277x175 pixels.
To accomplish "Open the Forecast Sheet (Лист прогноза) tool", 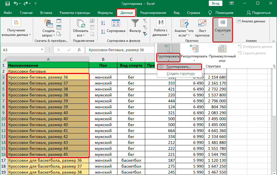I will coord(202,28).
